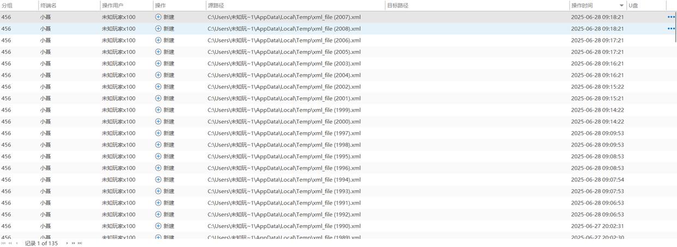Click the 新建 plus icon in xml_file (2006) row
This screenshot has width=677, height=247.
pos(158,40)
